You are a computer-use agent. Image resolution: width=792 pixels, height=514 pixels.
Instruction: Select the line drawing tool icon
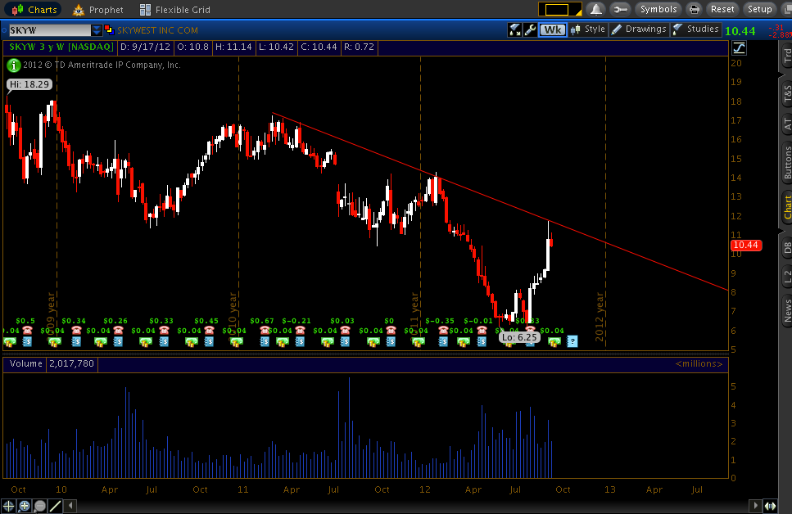point(55,506)
